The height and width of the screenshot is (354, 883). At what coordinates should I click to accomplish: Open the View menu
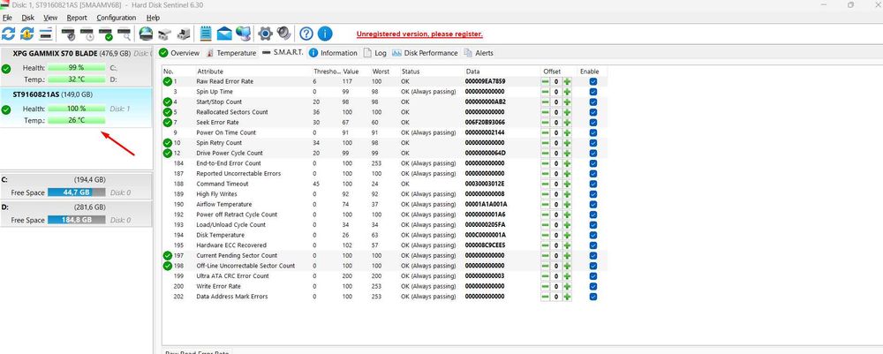point(50,18)
